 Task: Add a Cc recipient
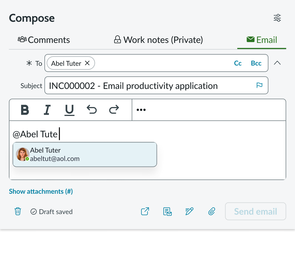click(237, 63)
